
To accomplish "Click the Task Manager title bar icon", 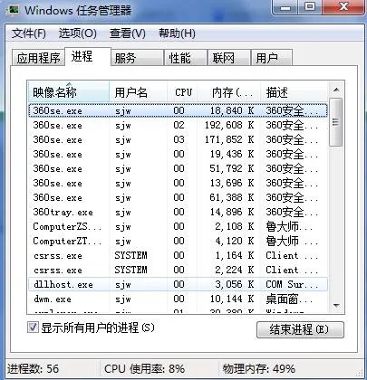I will pyautogui.click(x=14, y=10).
